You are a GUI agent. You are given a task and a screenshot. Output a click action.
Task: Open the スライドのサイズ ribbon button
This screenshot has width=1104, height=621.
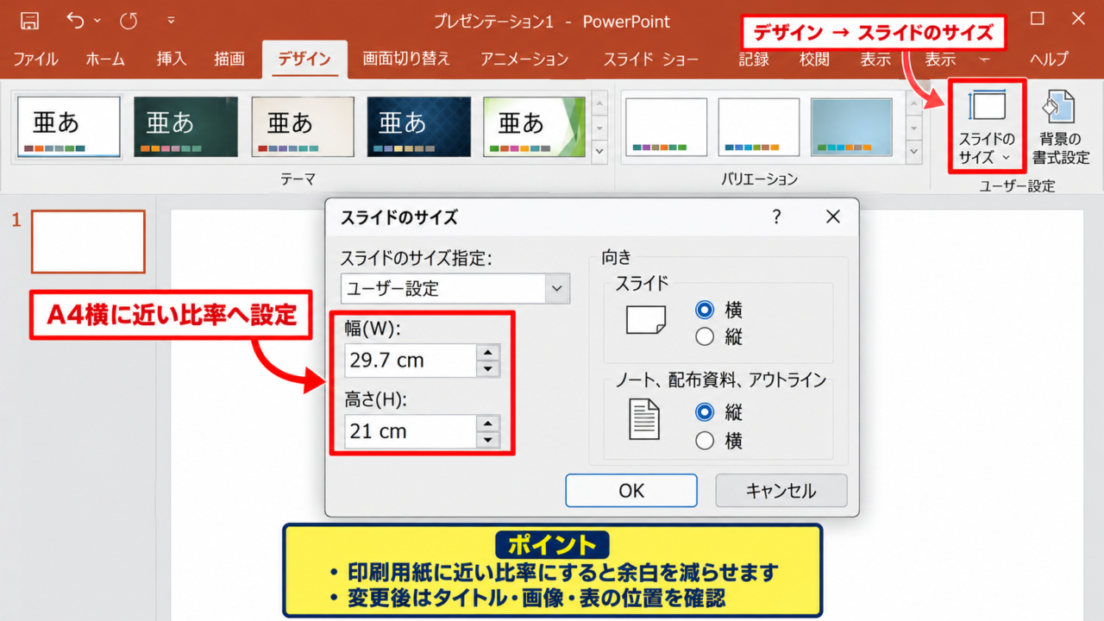pyautogui.click(x=988, y=126)
